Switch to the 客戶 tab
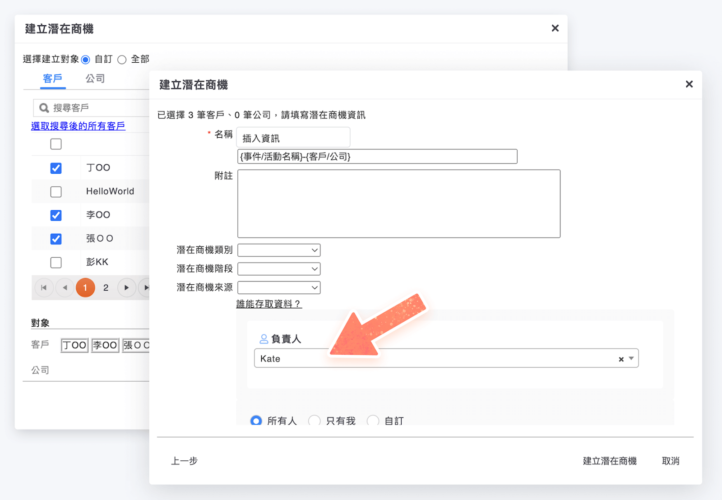This screenshot has width=722, height=500. 52,79
